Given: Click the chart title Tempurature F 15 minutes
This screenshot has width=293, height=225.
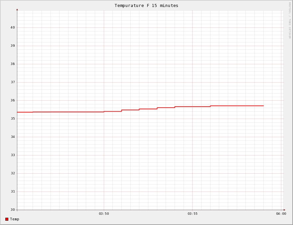Looking at the screenshot, I should [146, 6].
